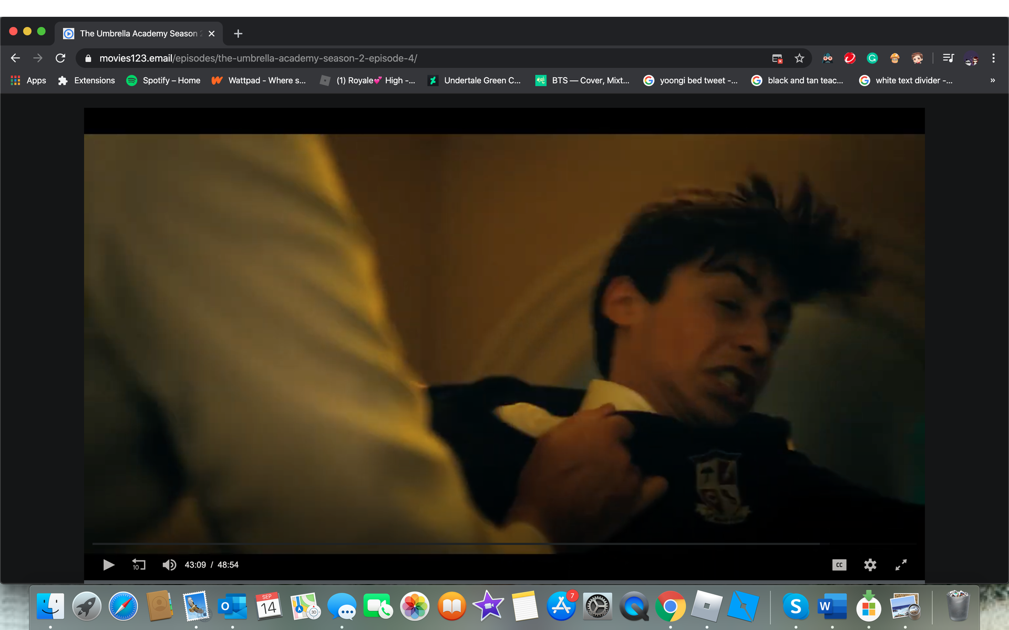Open media control playlist icon

coord(948,58)
